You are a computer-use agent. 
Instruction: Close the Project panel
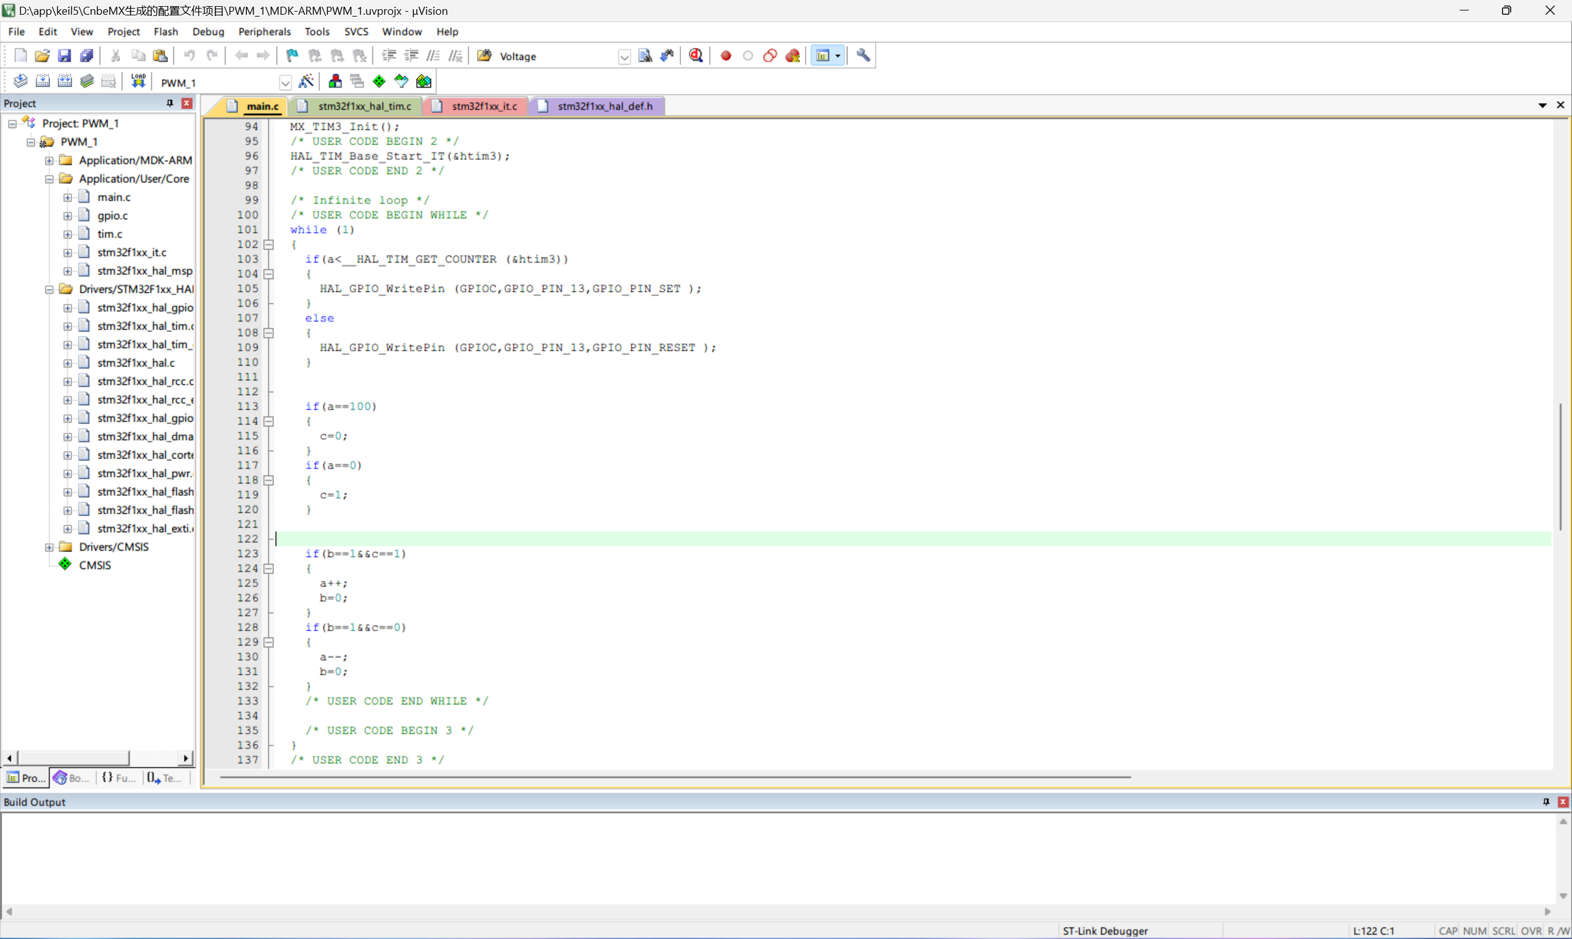tap(187, 103)
